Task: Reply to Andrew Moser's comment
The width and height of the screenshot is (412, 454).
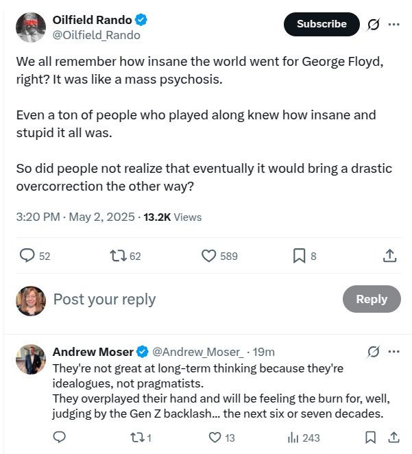Action: click(x=60, y=437)
